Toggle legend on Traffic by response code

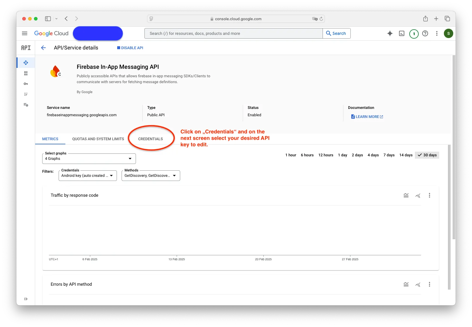coord(406,195)
